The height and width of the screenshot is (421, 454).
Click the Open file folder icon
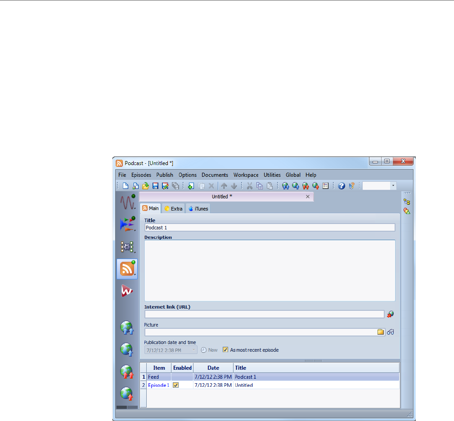tap(145, 186)
